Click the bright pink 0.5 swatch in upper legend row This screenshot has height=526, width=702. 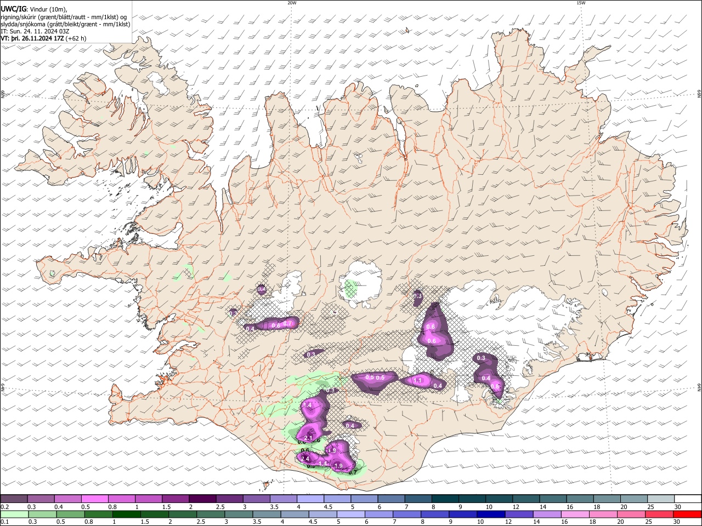pos(94,499)
